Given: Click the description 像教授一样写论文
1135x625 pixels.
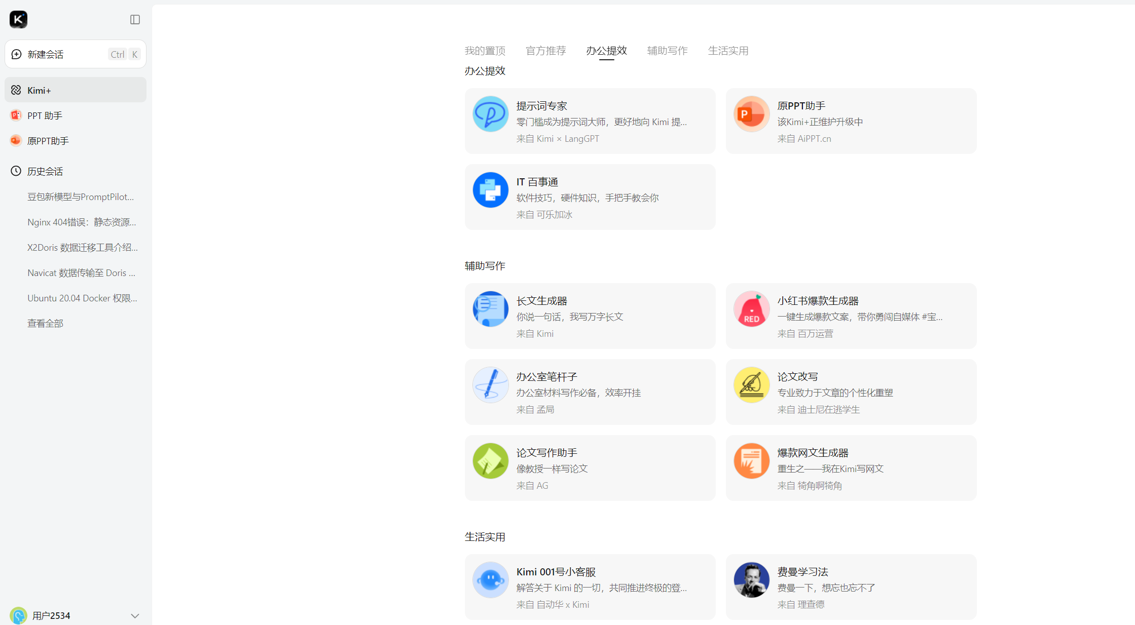Looking at the screenshot, I should click(552, 469).
